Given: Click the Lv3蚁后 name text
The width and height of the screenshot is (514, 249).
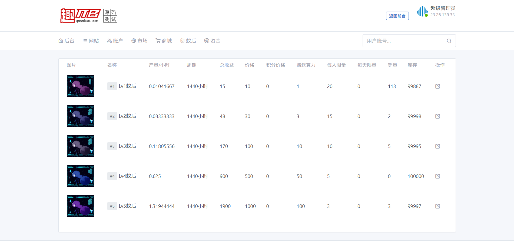Looking at the screenshot, I should [x=127, y=146].
